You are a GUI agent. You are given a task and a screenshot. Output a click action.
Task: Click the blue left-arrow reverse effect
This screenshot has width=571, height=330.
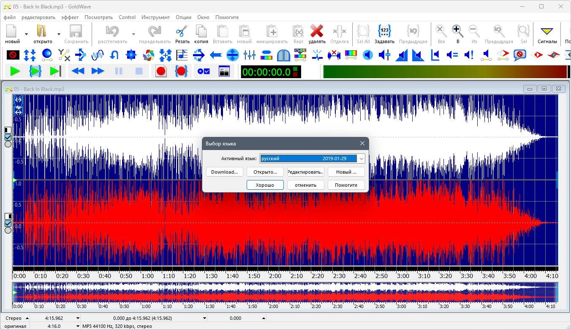(216, 55)
